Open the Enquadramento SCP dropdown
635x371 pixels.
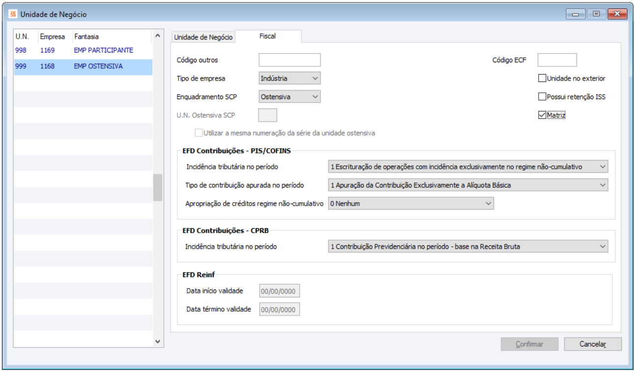[289, 97]
